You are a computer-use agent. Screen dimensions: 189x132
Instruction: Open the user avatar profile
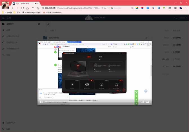click(x=5, y=5)
